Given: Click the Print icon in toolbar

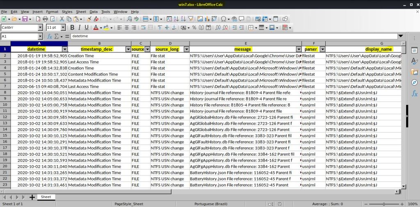Looking at the screenshot, I should (46, 19).
